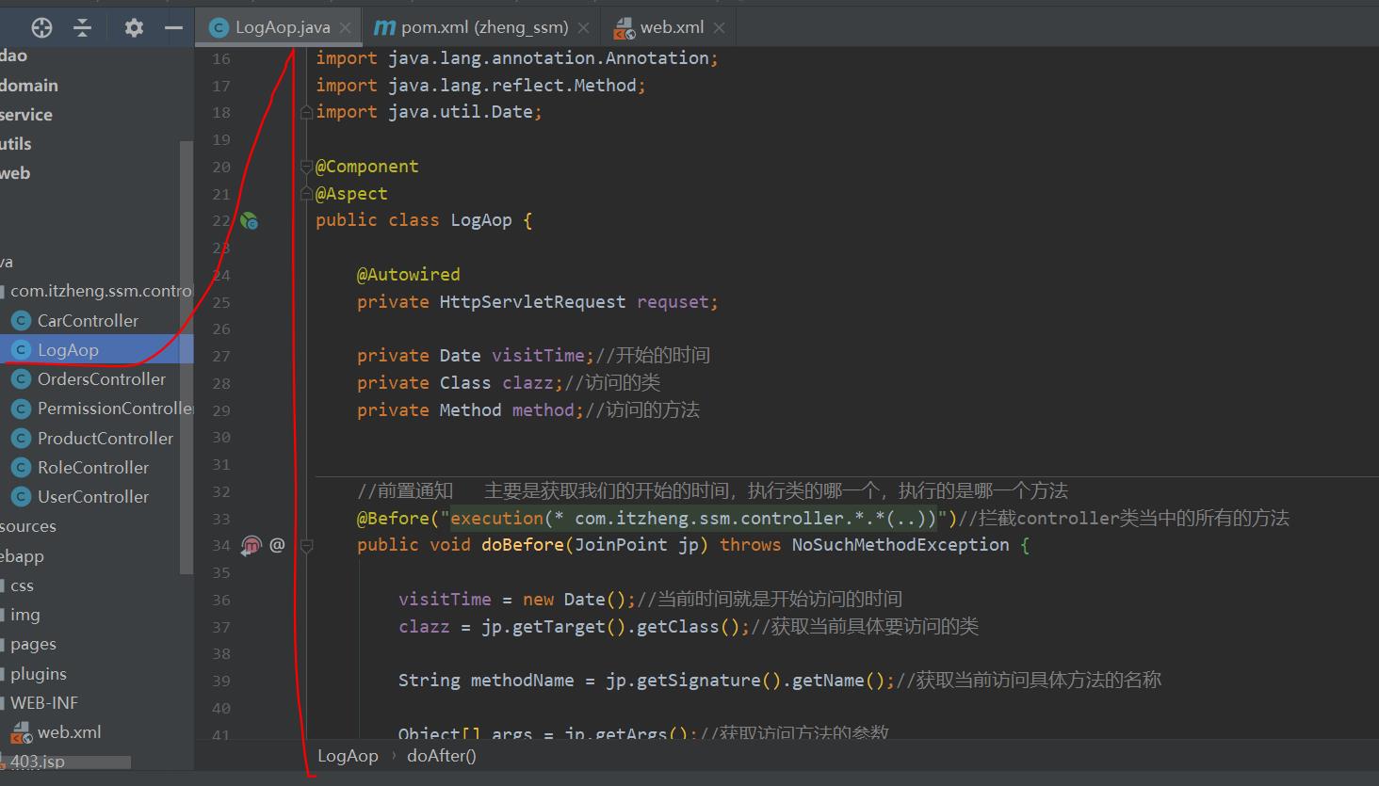Select the utils package in tree

pyautogui.click(x=16, y=143)
